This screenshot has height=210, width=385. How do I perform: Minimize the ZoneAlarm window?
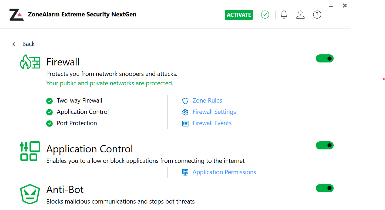[x=331, y=6]
